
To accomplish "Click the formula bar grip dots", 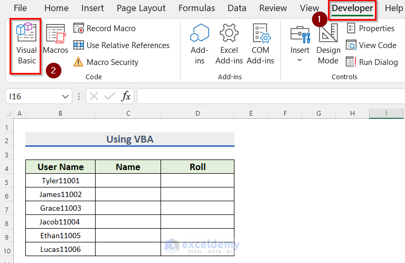I will coord(79,96).
